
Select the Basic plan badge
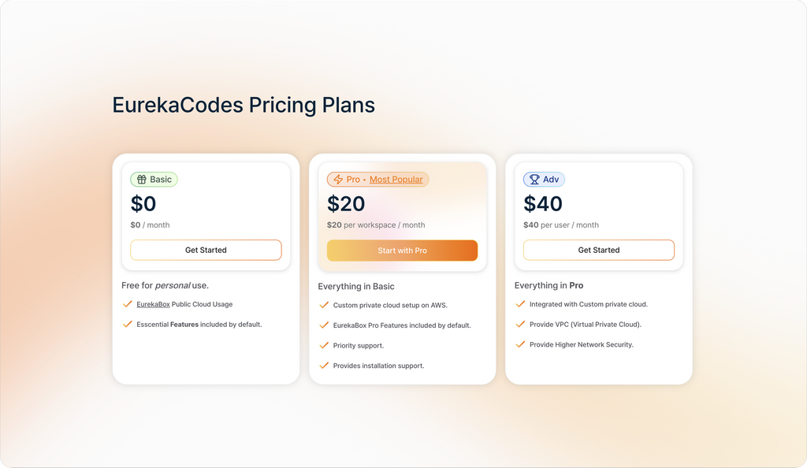(154, 180)
